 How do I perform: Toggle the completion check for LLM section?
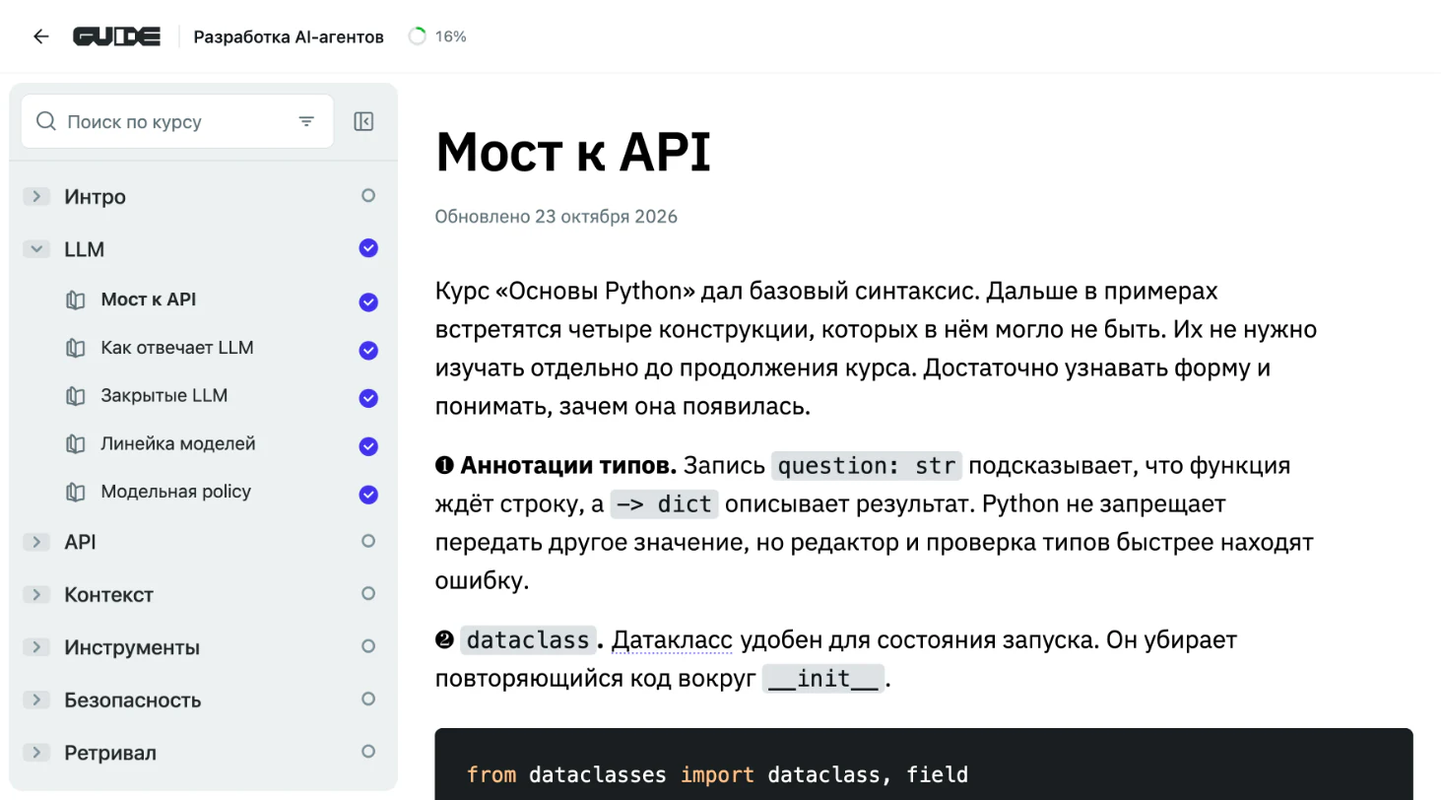(368, 248)
